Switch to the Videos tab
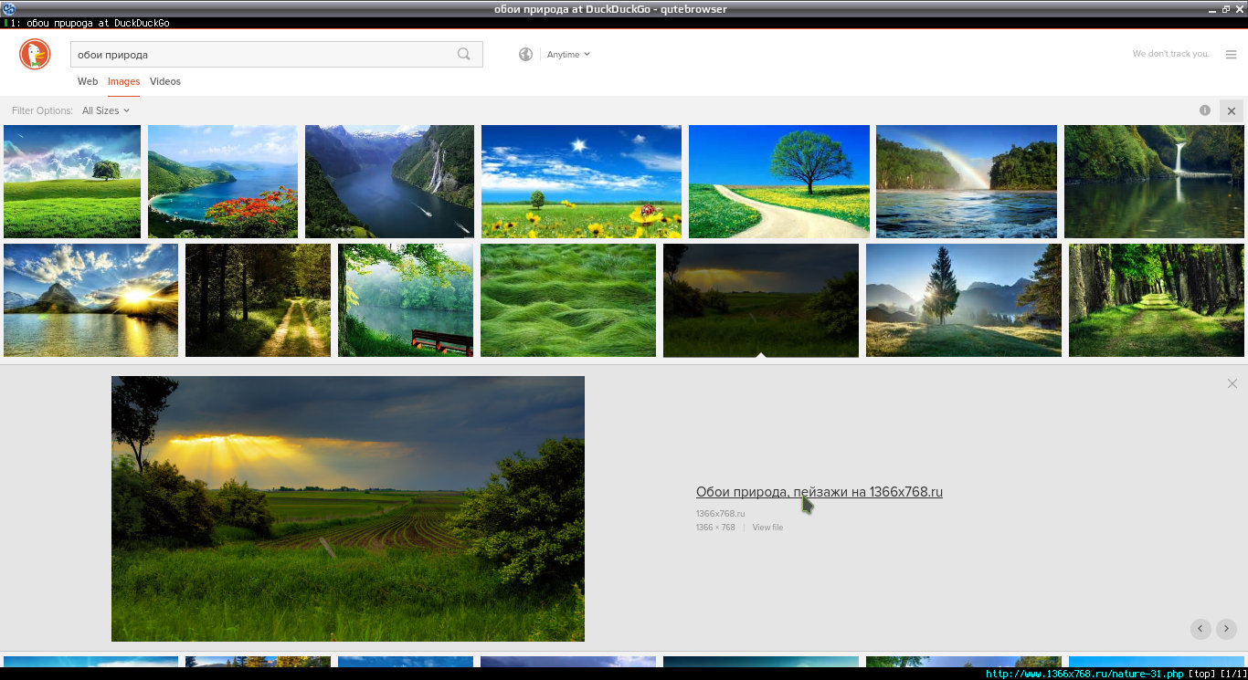The width and height of the screenshot is (1248, 680). [x=165, y=81]
